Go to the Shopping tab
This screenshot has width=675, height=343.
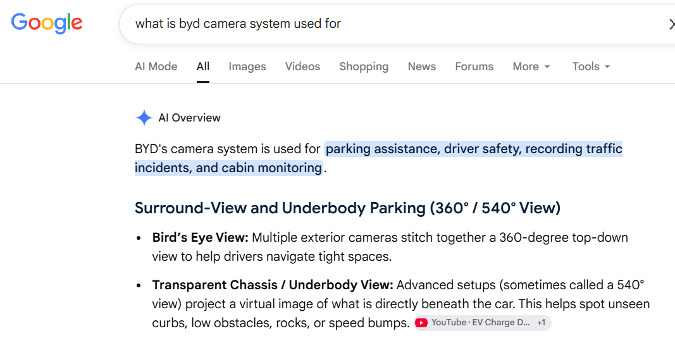pos(364,66)
